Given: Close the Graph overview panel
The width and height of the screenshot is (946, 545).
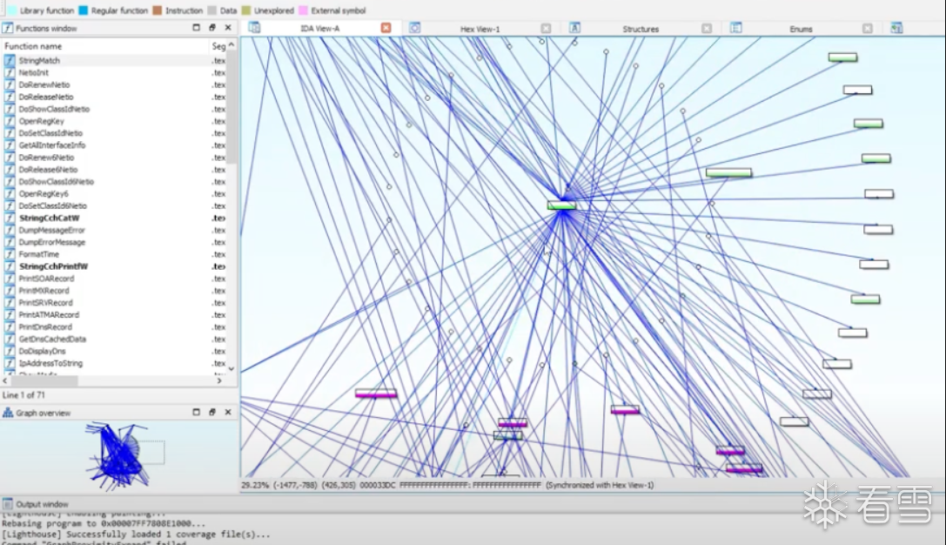Looking at the screenshot, I should [228, 412].
